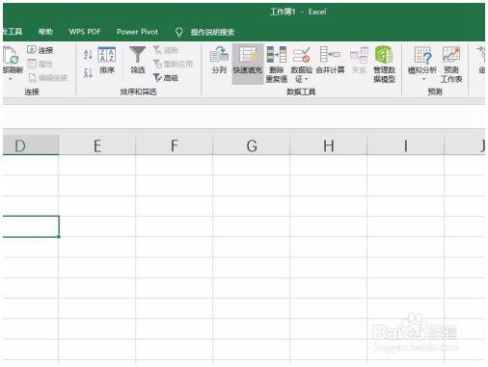Click the grayed Relationships (关系) icon
488x367 pixels.
(x=359, y=60)
